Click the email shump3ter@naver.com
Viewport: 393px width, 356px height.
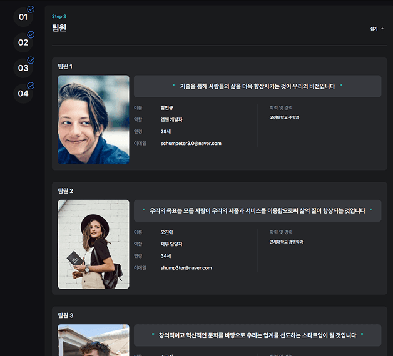pyautogui.click(x=186, y=268)
